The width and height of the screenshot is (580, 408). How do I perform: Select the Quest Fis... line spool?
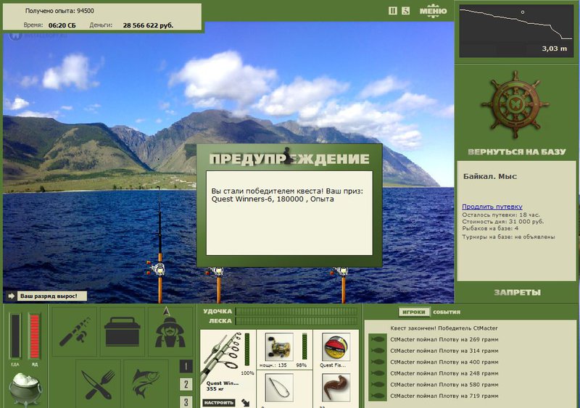pos(336,347)
